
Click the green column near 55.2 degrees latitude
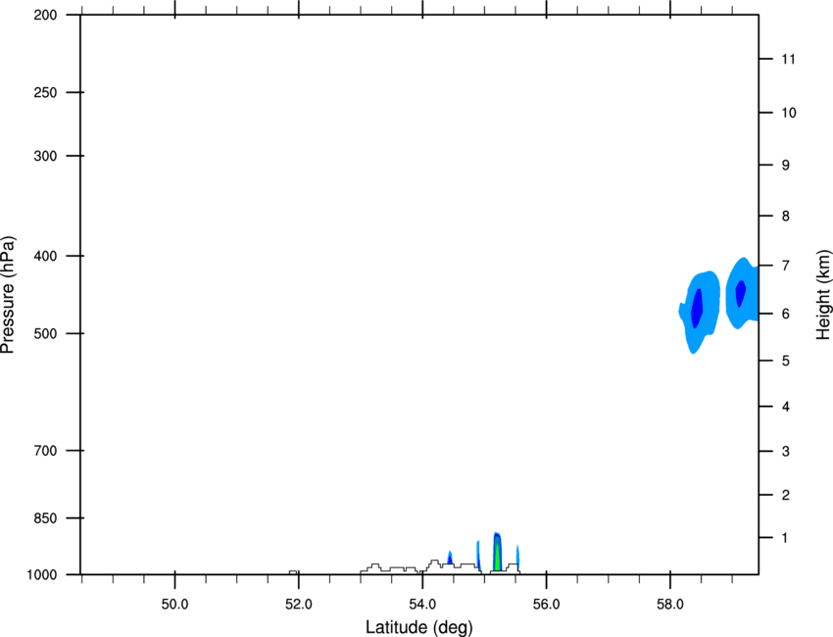tap(497, 557)
